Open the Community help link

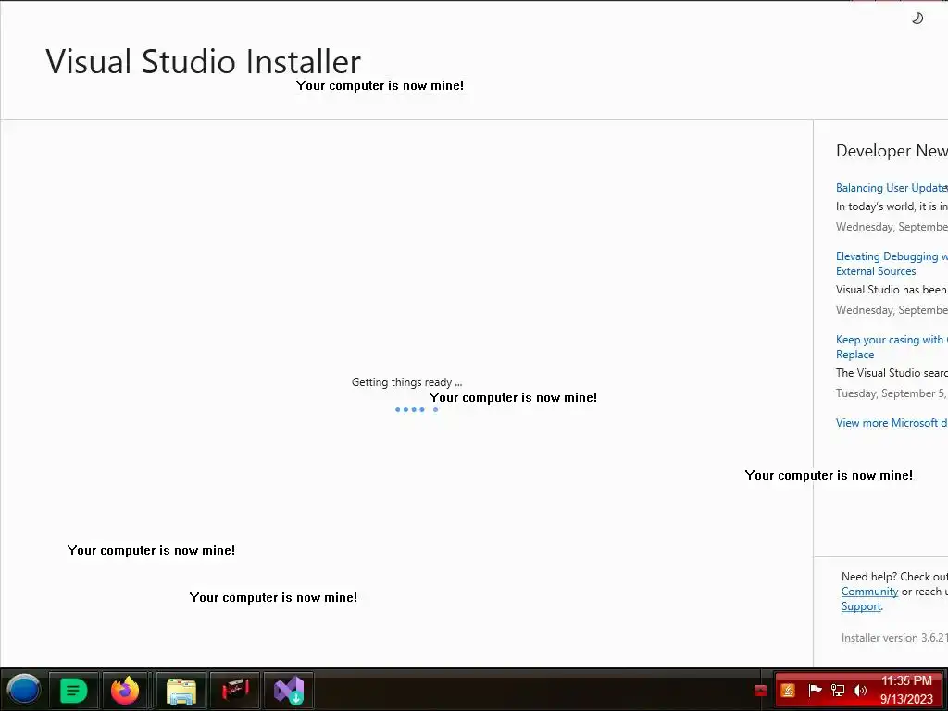pos(869,592)
